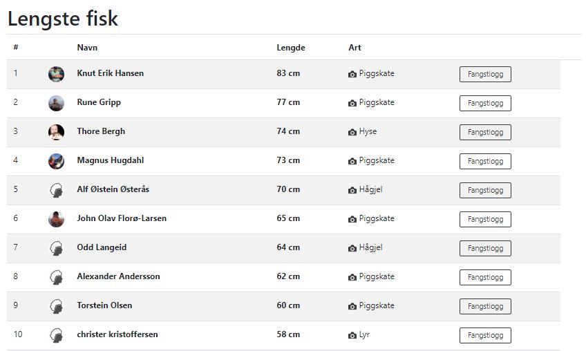Screen dimensions: 586x351
Task: Click Fangstlogg button for the 74 cm Hyse
Action: (485, 133)
